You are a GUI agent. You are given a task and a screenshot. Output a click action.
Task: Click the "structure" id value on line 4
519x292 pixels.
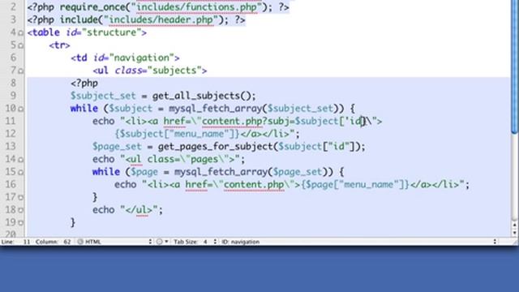pyautogui.click(x=111, y=32)
